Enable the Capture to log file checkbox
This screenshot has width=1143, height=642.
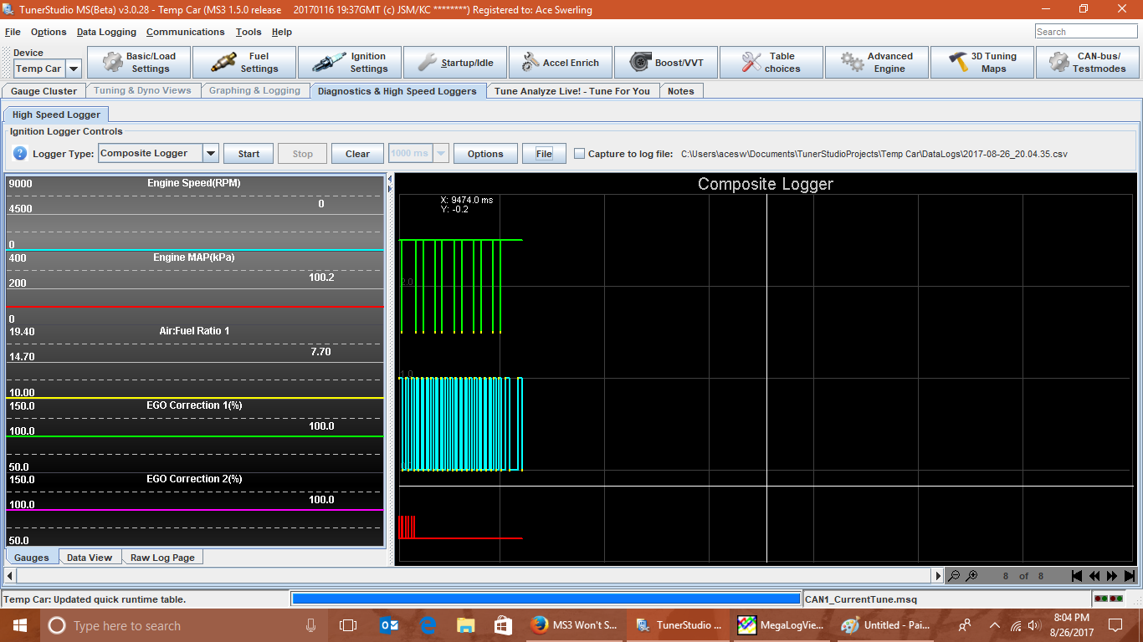(x=579, y=154)
